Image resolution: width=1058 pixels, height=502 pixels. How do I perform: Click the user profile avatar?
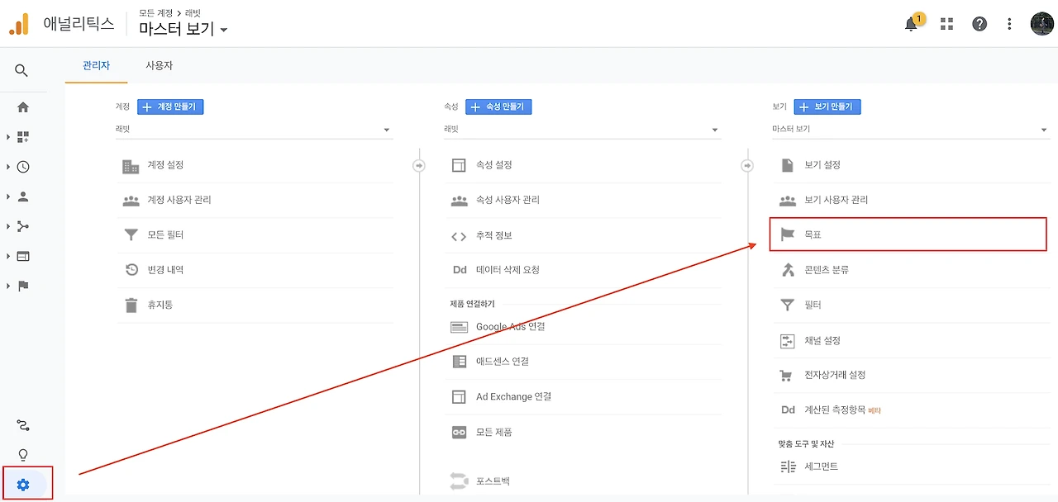point(1041,24)
